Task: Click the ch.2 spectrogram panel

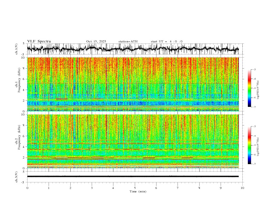Action: coord(133,141)
